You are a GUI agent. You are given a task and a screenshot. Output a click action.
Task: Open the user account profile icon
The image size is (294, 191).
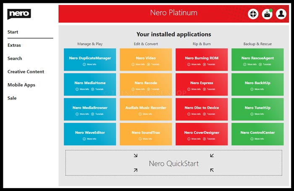pos(281,14)
